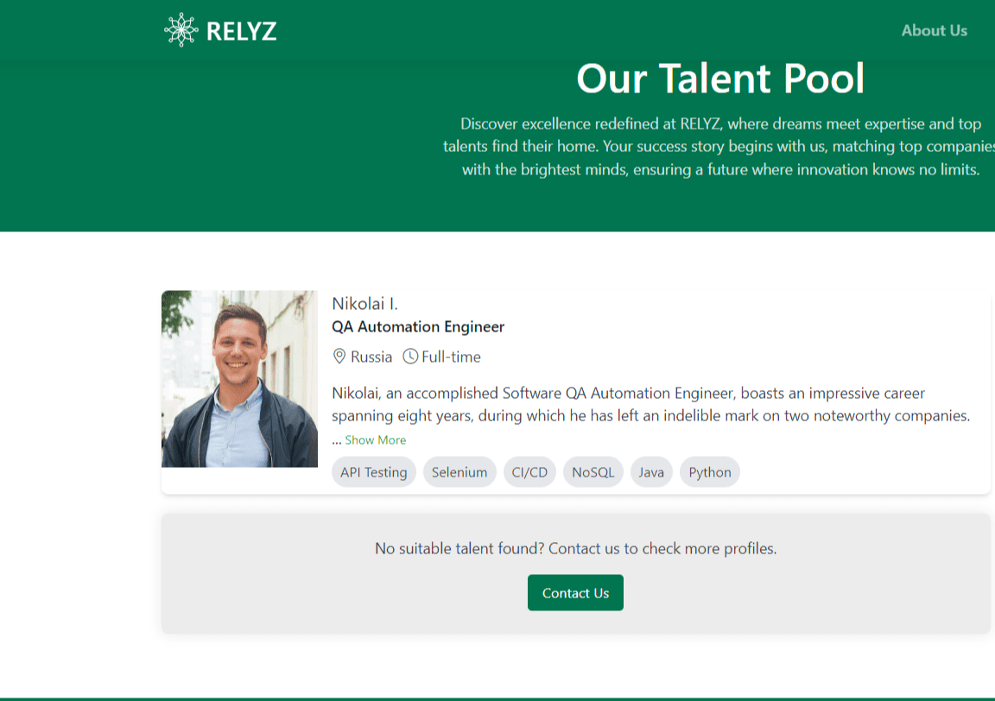
Task: Click the RELYZ snowflake logo icon
Action: pos(181,30)
